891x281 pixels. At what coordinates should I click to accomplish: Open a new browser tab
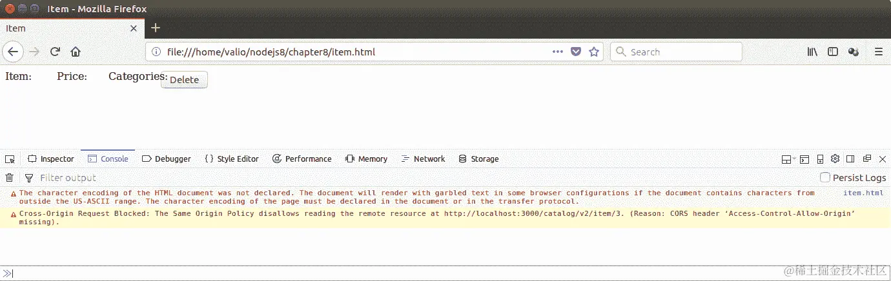(x=155, y=28)
